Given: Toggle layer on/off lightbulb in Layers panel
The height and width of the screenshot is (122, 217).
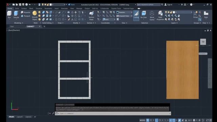Looking at the screenshot, I should (166, 12).
